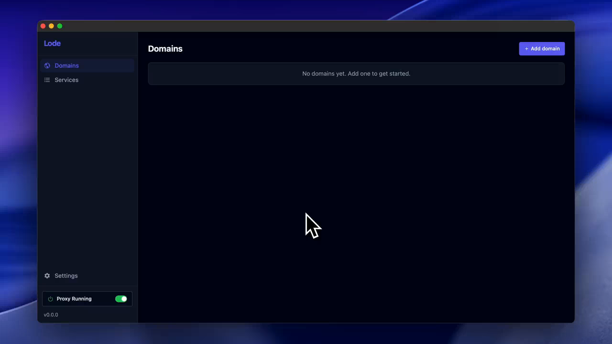Viewport: 612px width, 344px height.
Task: Click the Add domain button label
Action: point(545,48)
